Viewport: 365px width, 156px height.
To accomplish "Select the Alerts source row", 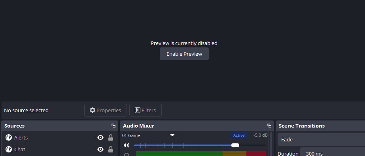I will pos(60,137).
